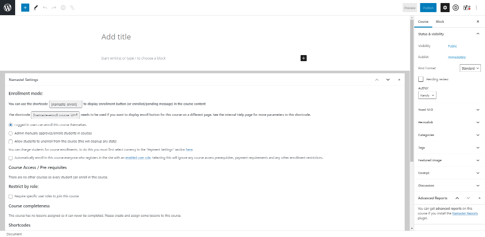Click the WordPress logo icon
485x237 pixels.
[8, 8]
